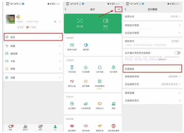Open the 支付 (Pay) entry
Screen dimensions: 184x133
(33, 37)
